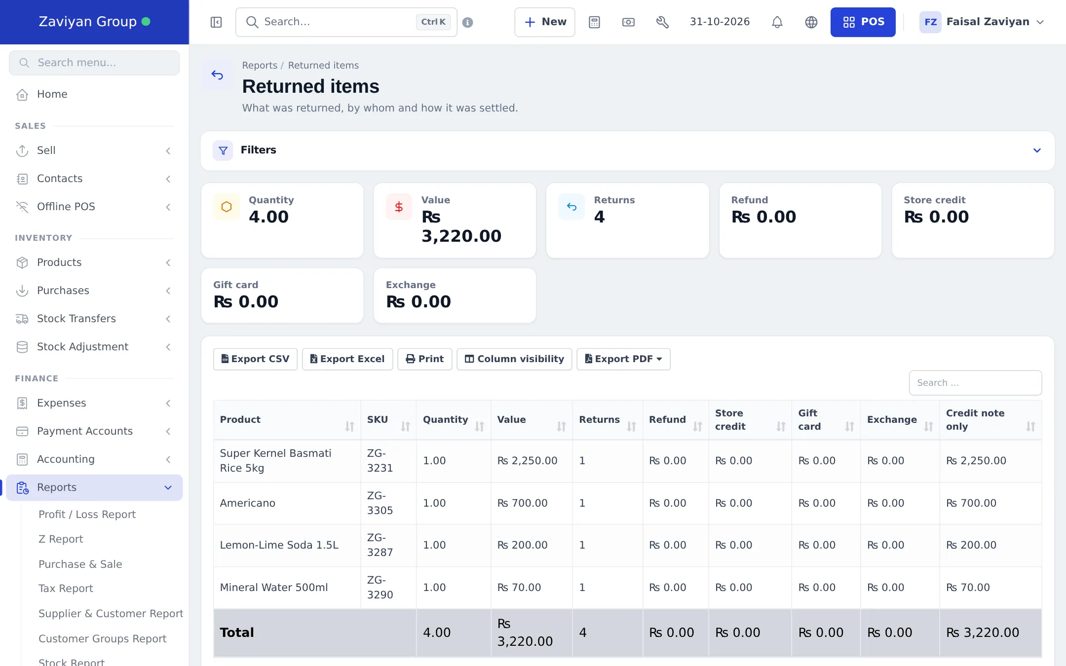
Task: Click the Filters funnel icon
Action: (x=223, y=150)
